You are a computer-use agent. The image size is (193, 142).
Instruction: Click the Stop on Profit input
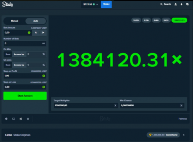pyautogui.click(x=25, y=76)
